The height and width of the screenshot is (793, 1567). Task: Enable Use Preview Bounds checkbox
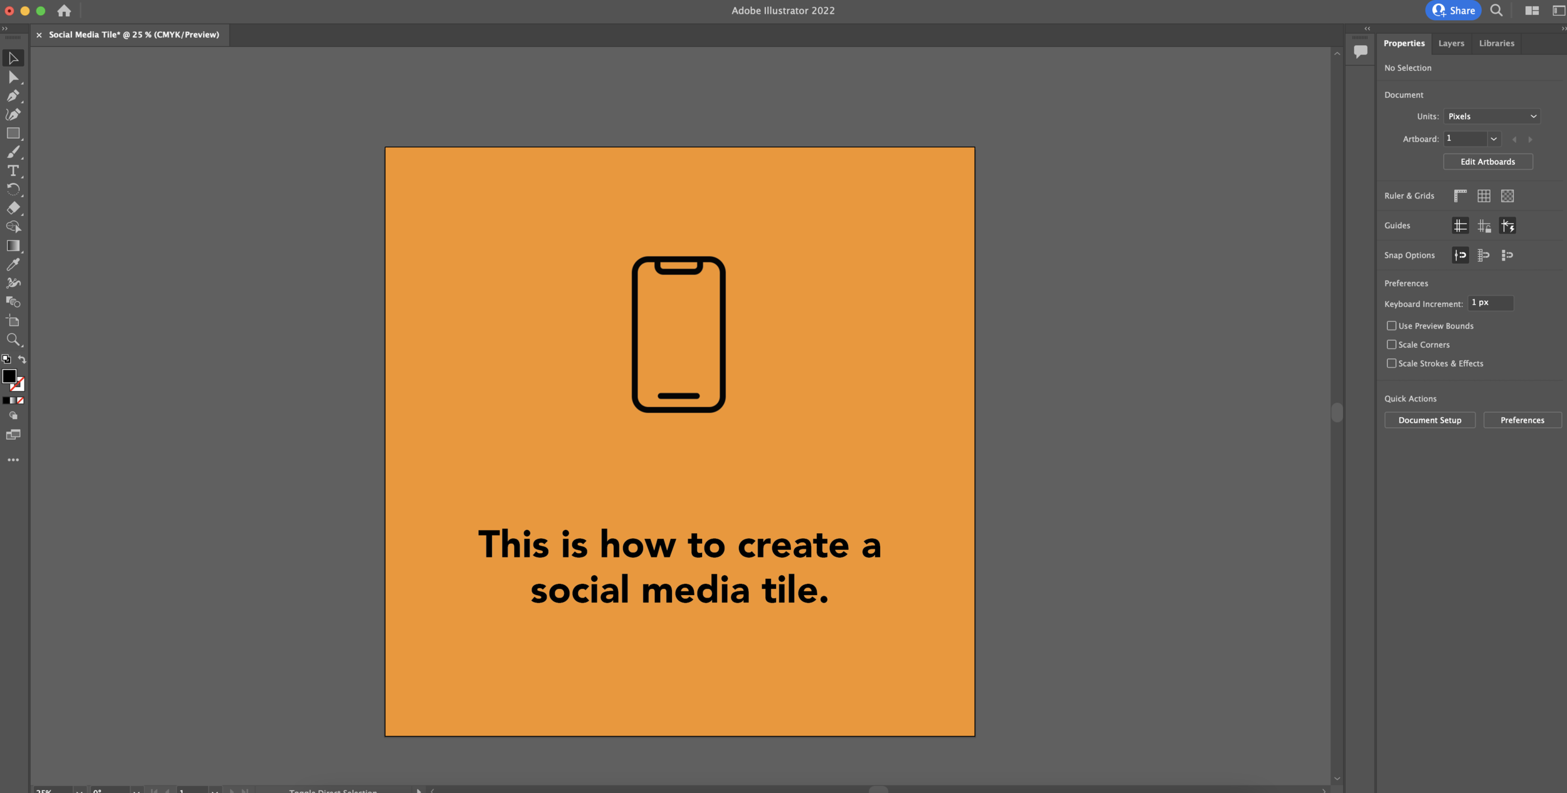pyautogui.click(x=1391, y=326)
